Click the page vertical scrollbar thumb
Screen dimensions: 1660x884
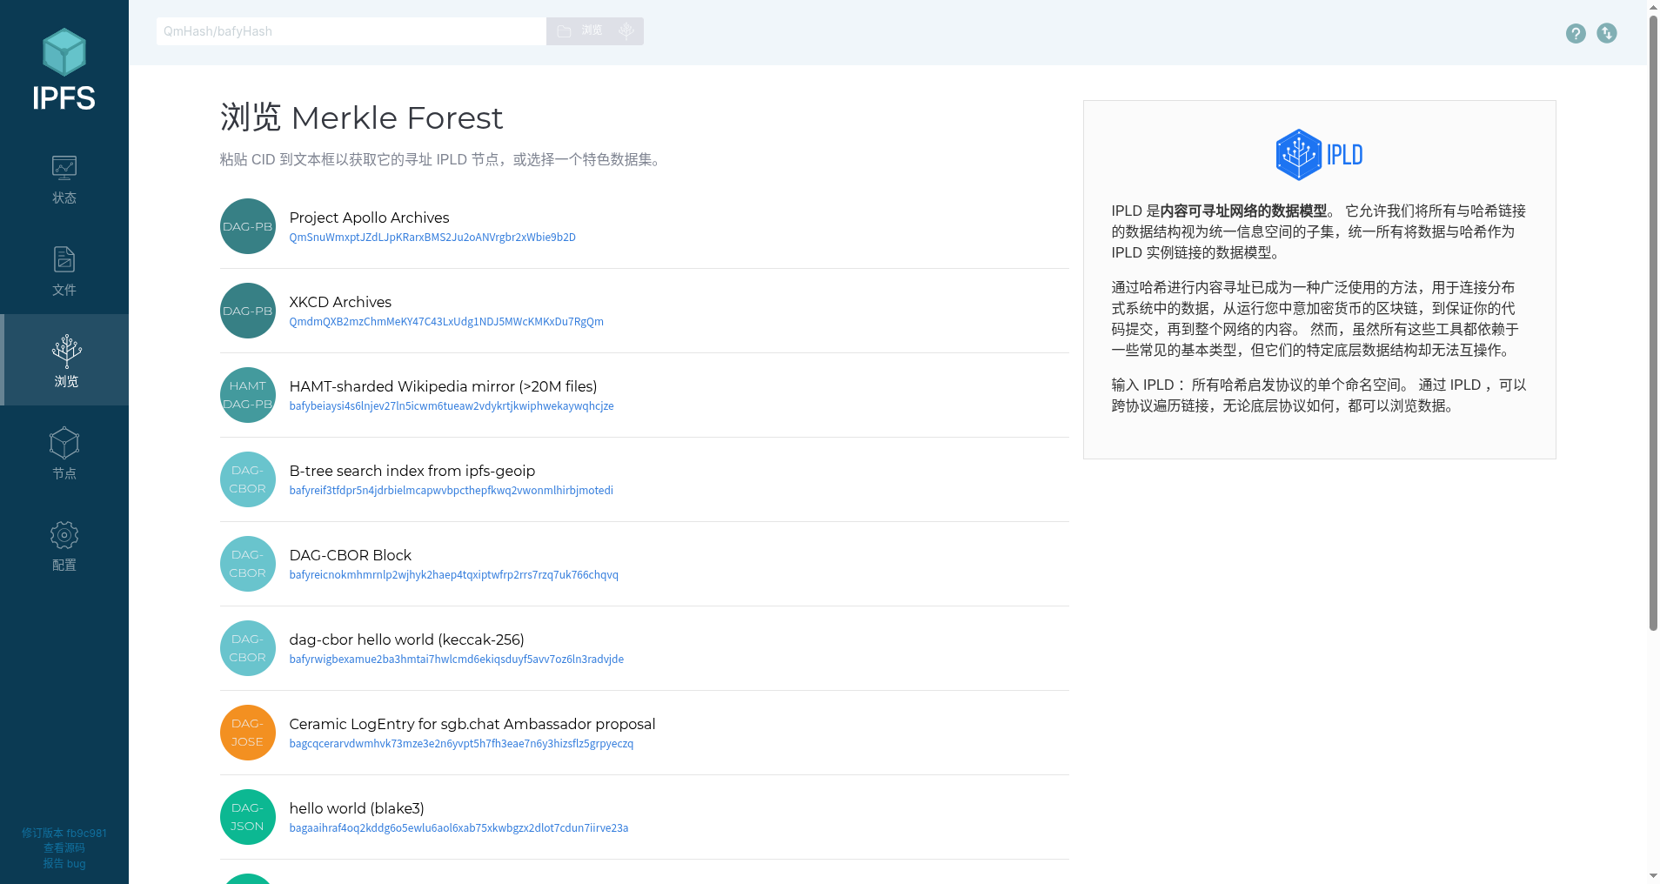point(1653,322)
